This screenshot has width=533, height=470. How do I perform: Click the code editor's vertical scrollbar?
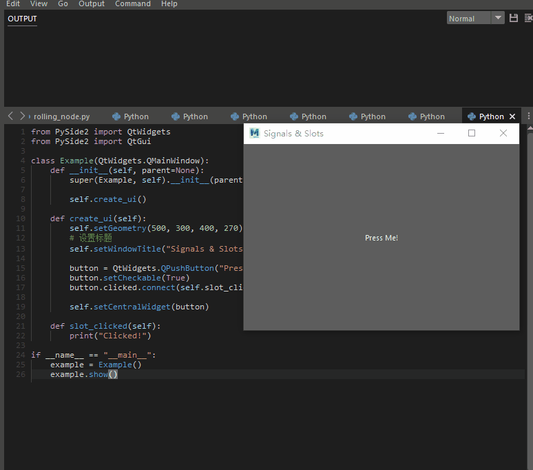point(529,276)
